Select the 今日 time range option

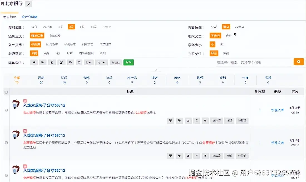point(34,27)
